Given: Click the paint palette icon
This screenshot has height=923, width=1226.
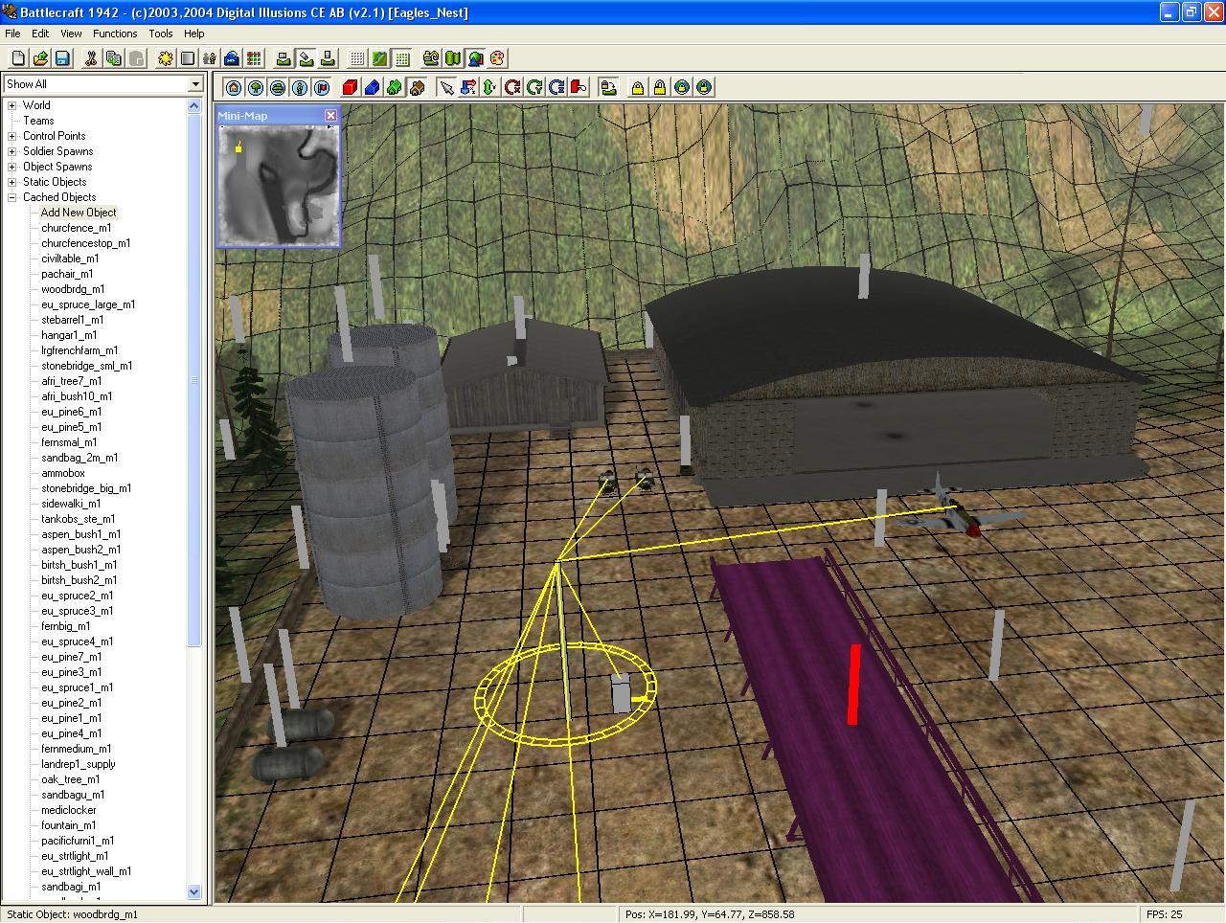Looking at the screenshot, I should pyautogui.click(x=497, y=58).
